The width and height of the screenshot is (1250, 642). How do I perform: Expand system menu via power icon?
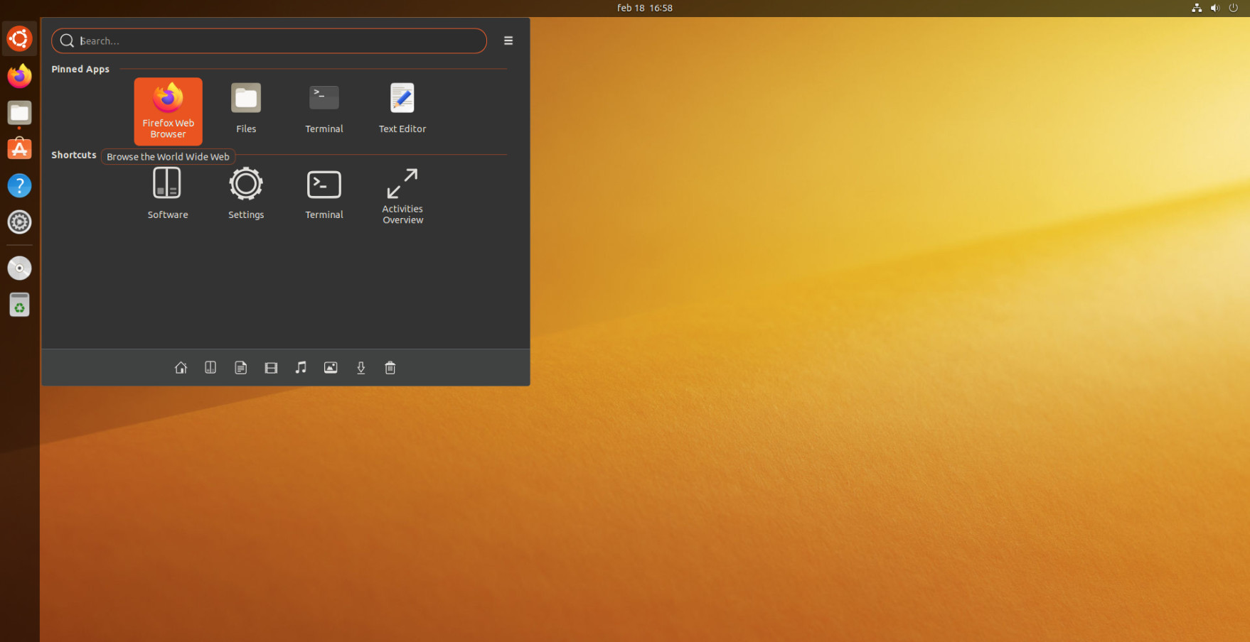click(1233, 8)
